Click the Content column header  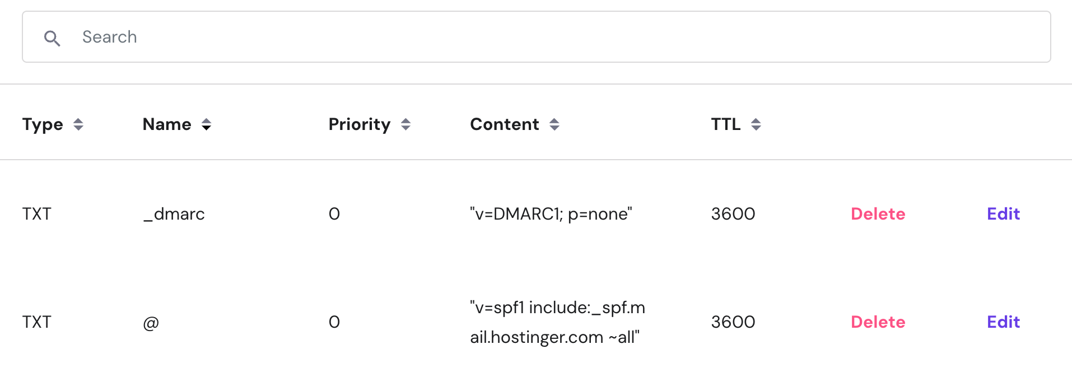coord(504,124)
